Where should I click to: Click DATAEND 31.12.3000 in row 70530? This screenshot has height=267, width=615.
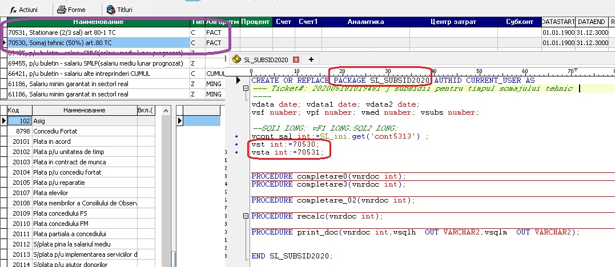tap(592, 43)
